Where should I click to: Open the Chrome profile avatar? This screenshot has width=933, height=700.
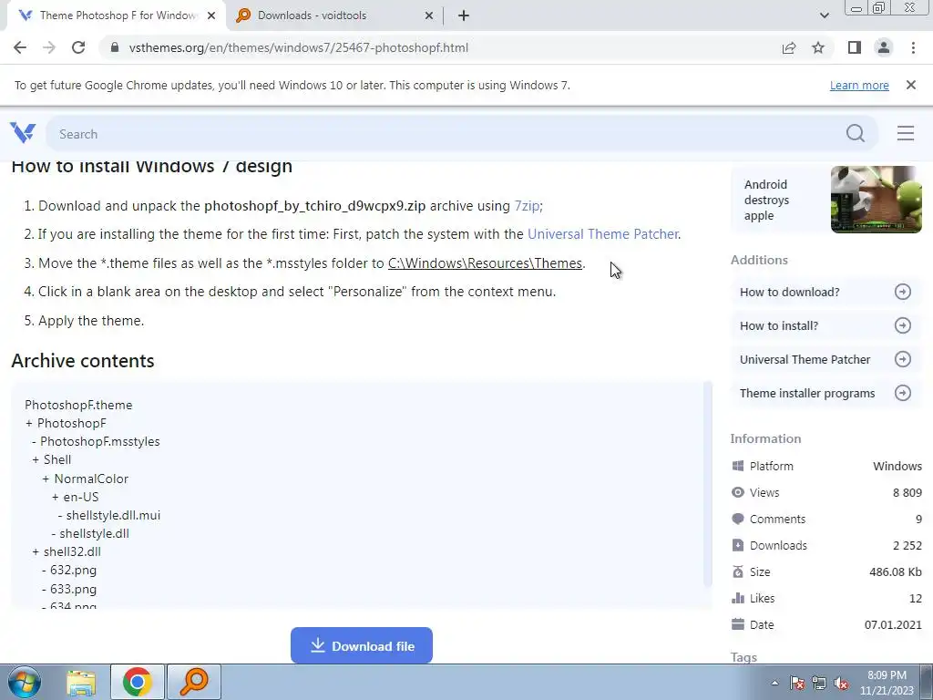[x=884, y=47]
